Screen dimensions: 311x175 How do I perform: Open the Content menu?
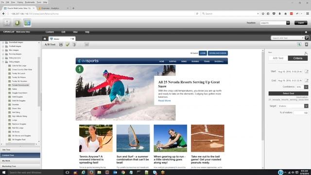50,32
